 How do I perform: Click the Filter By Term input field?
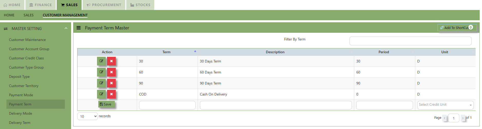tap(410, 41)
